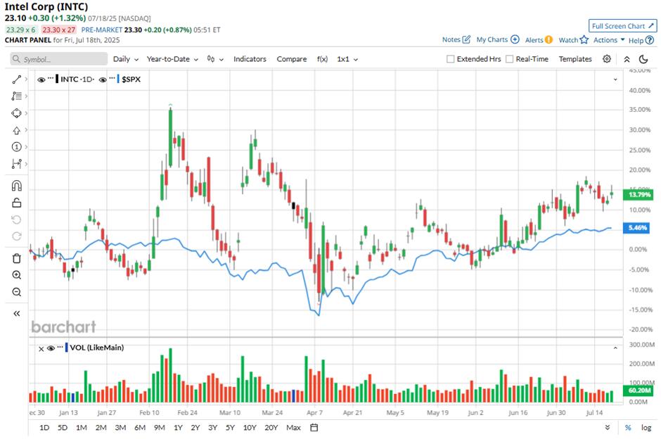Collapse the volume pane chevron
Image resolution: width=661 pixels, height=439 pixels.
[x=615, y=348]
